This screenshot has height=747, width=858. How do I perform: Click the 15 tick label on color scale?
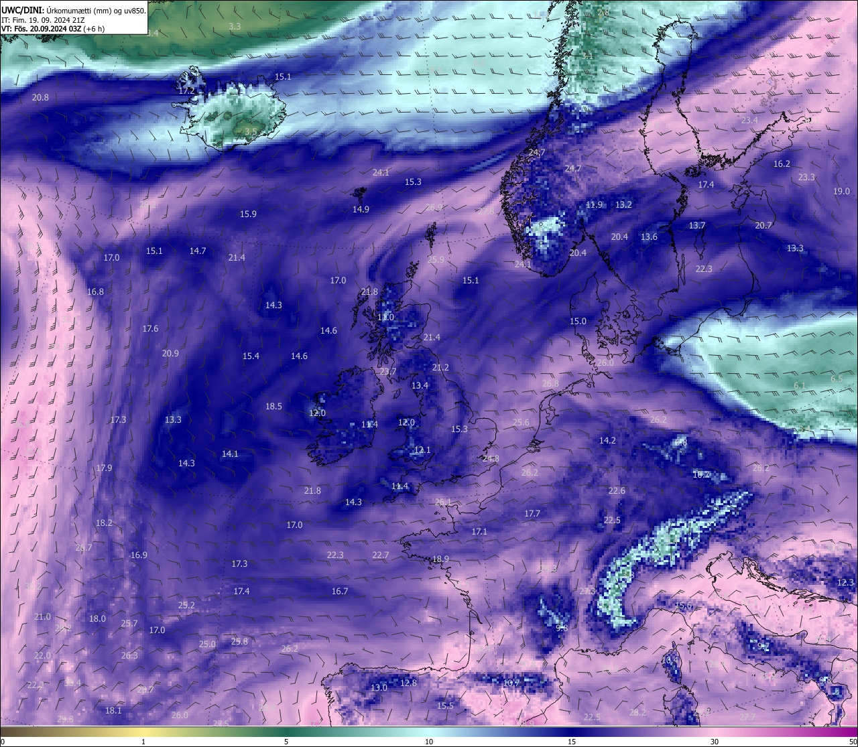(572, 742)
